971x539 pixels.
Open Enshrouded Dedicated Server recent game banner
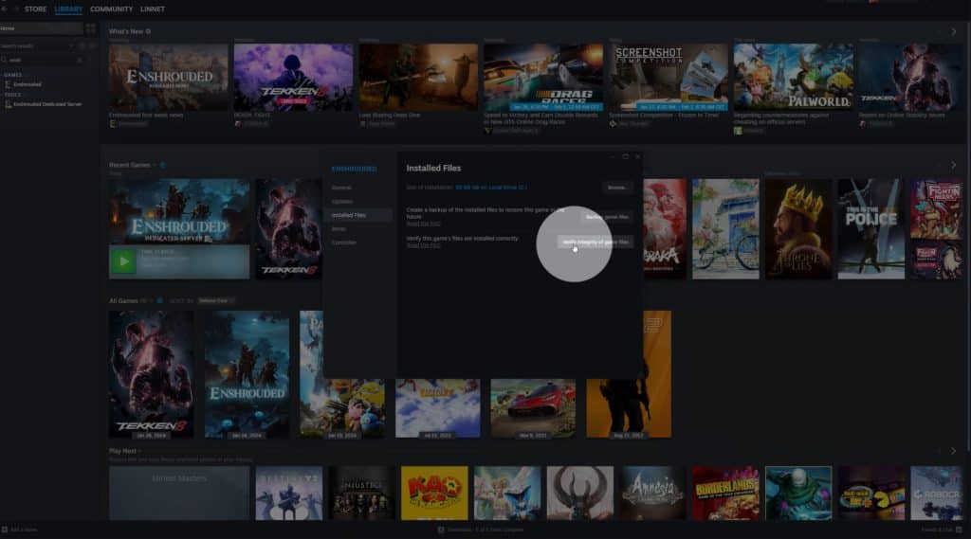pyautogui.click(x=179, y=212)
